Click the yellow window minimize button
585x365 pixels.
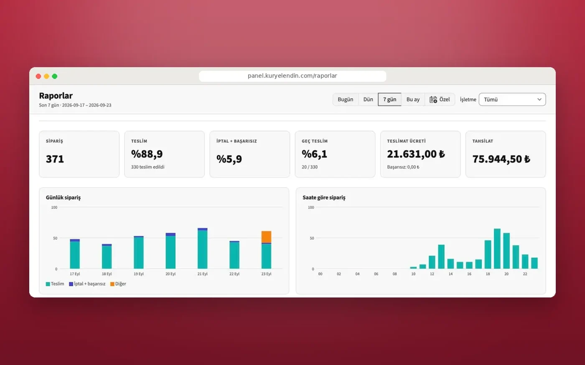(x=46, y=76)
